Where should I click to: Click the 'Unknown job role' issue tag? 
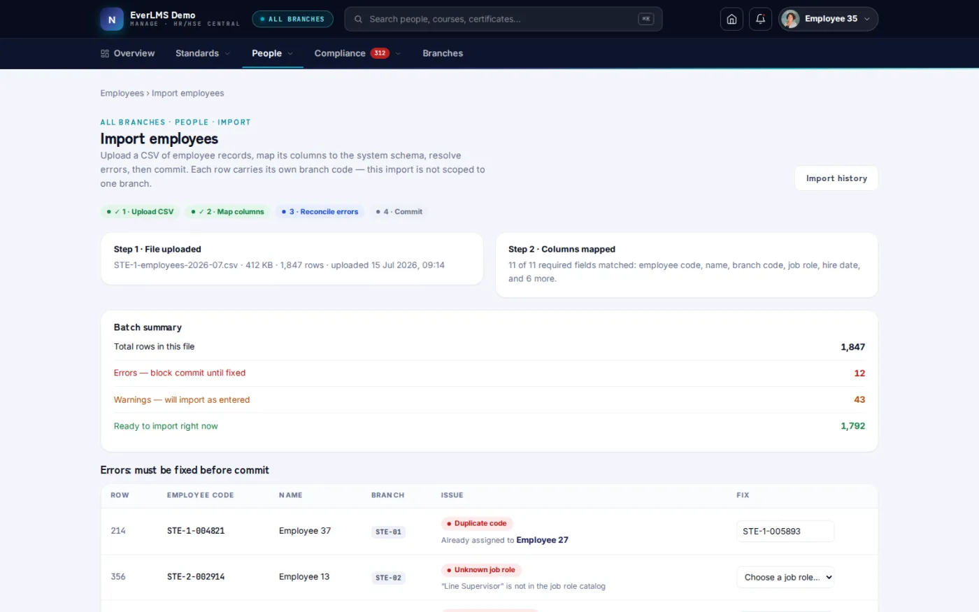tap(482, 569)
